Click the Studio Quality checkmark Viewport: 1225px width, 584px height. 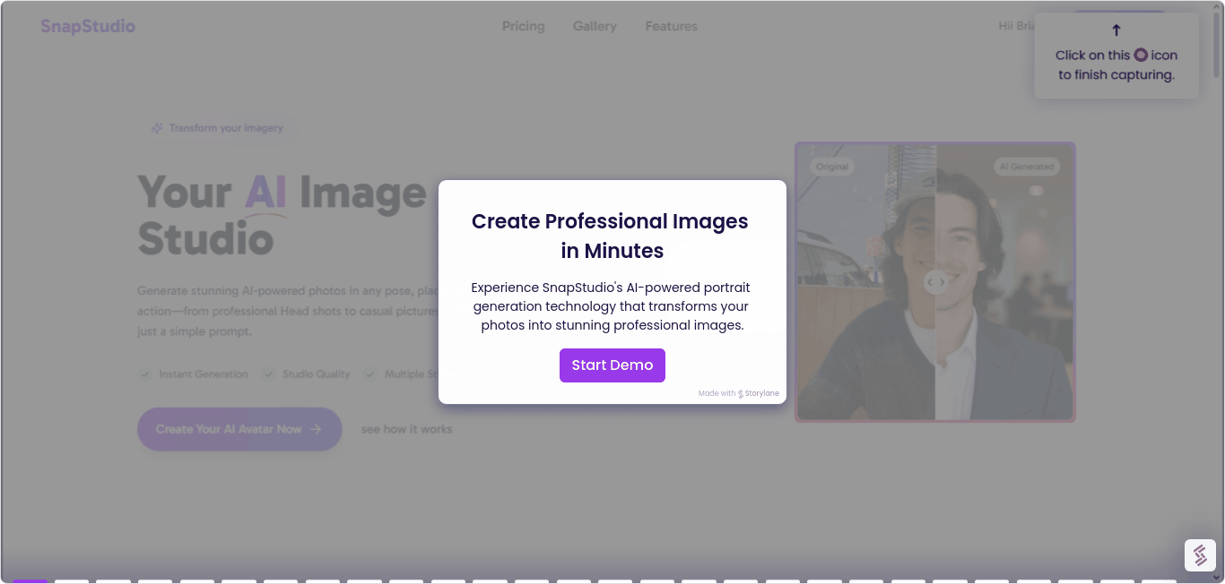(269, 374)
